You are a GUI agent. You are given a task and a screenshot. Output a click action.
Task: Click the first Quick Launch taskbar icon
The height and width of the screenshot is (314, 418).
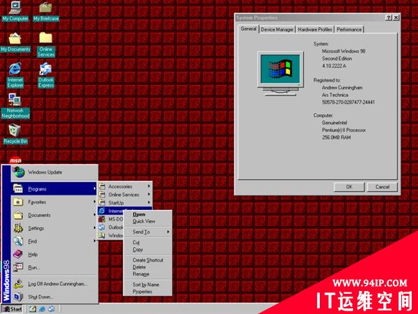(33, 309)
